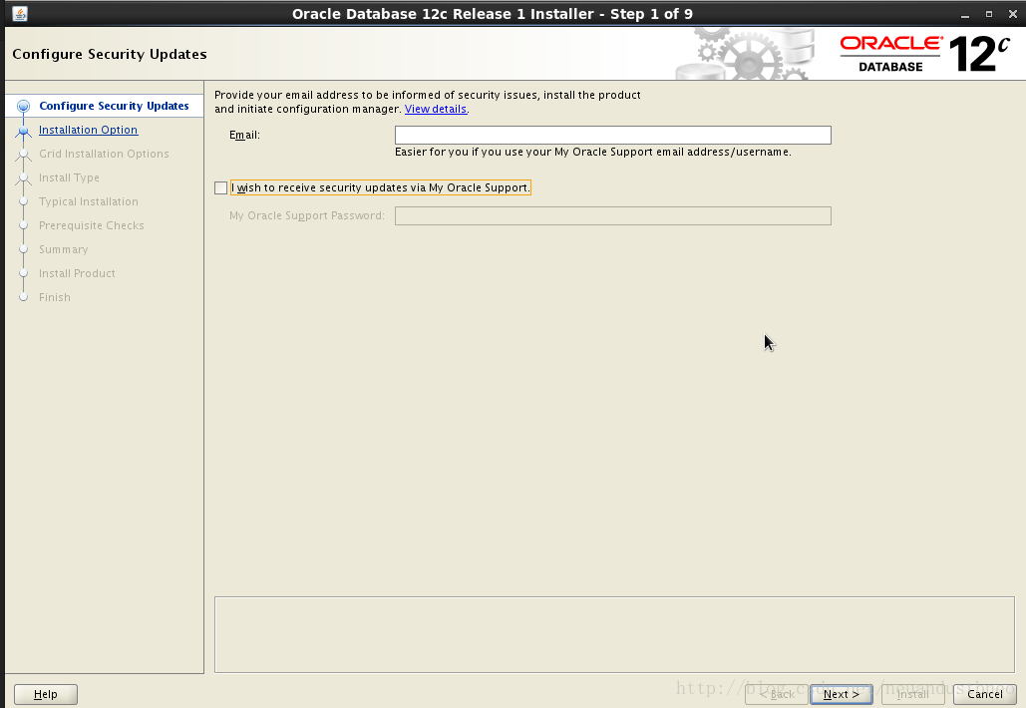Click the Configure Security Updates step bullet icon
This screenshot has height=708, width=1026.
[x=24, y=106]
